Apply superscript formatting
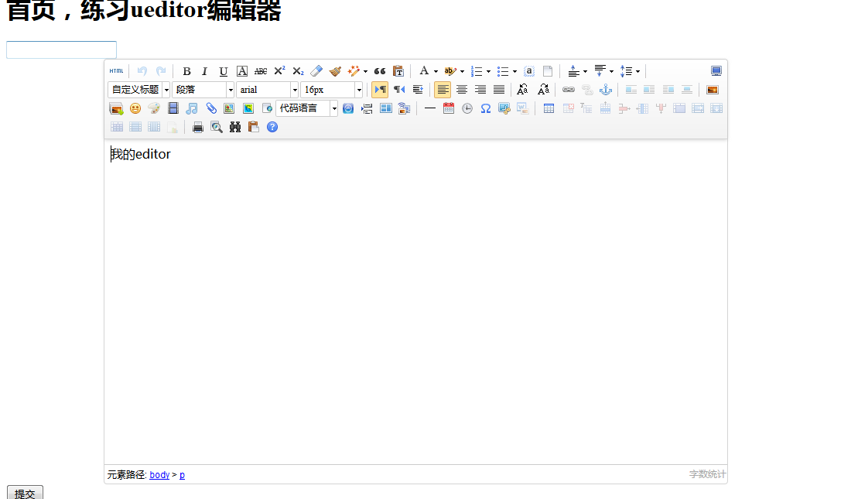This screenshot has height=499, width=858. pyautogui.click(x=279, y=71)
